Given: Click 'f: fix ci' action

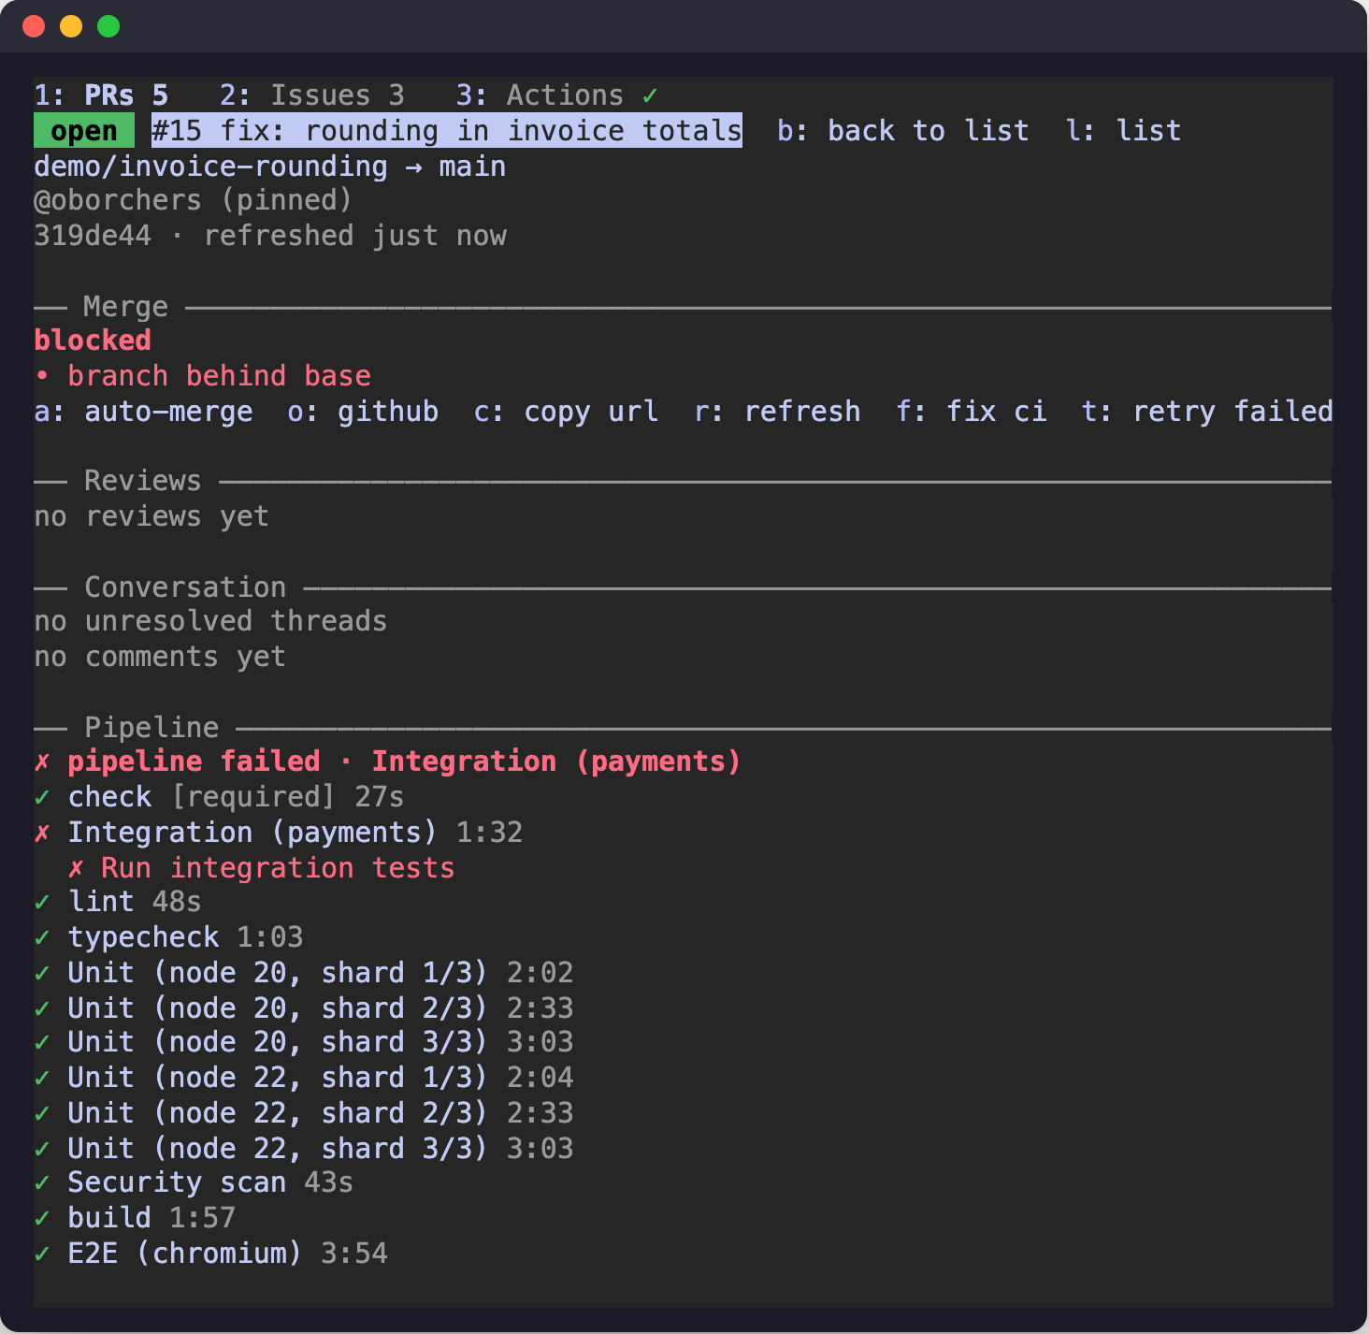Looking at the screenshot, I should [972, 412].
